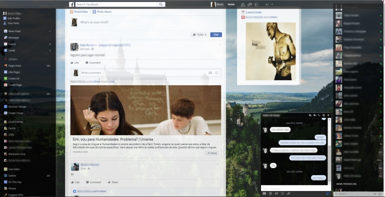Click the 'and 2 others' birthday link
The height and width of the screenshot is (197, 385).
[x=270, y=17]
